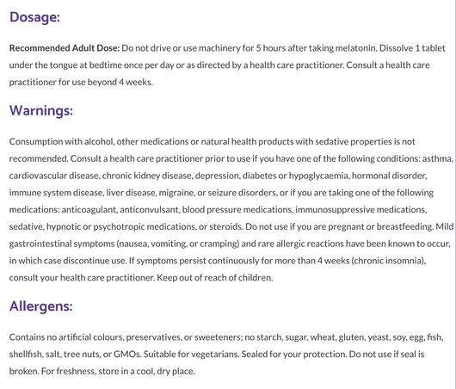Click the Allergens heading
The image size is (456, 389).
pos(40,306)
